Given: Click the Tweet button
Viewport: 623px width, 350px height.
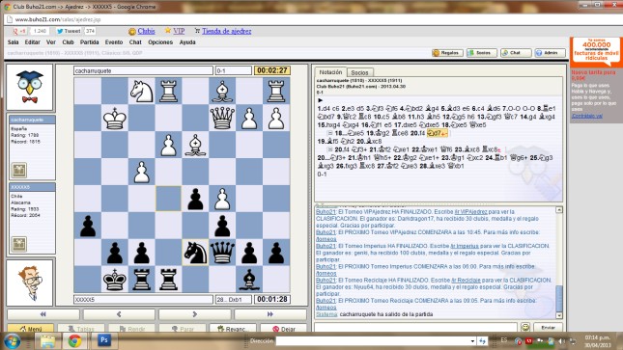Looking at the screenshot, I should [69, 31].
